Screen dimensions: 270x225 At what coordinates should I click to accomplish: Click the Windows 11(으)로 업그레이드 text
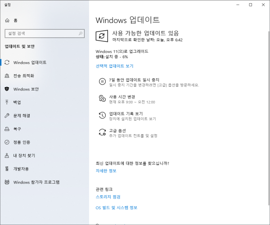point(122,51)
